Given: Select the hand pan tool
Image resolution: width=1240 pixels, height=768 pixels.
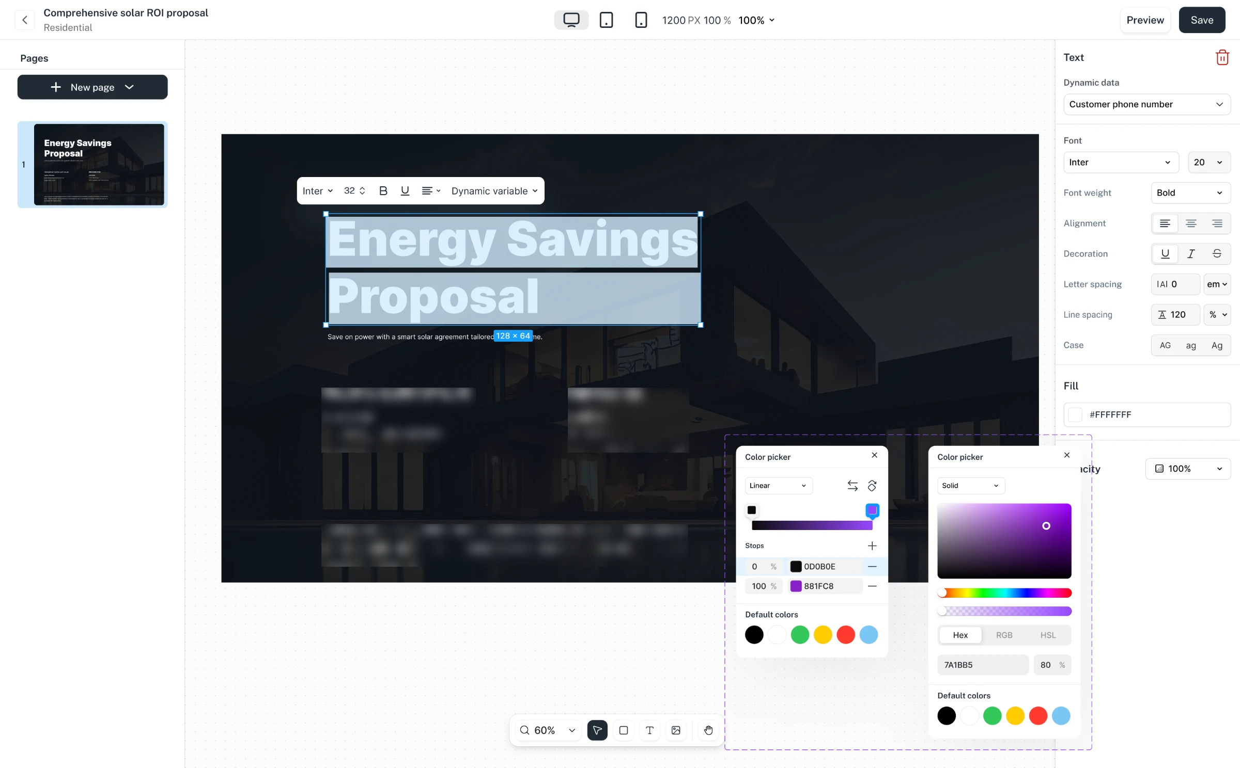Looking at the screenshot, I should point(708,730).
